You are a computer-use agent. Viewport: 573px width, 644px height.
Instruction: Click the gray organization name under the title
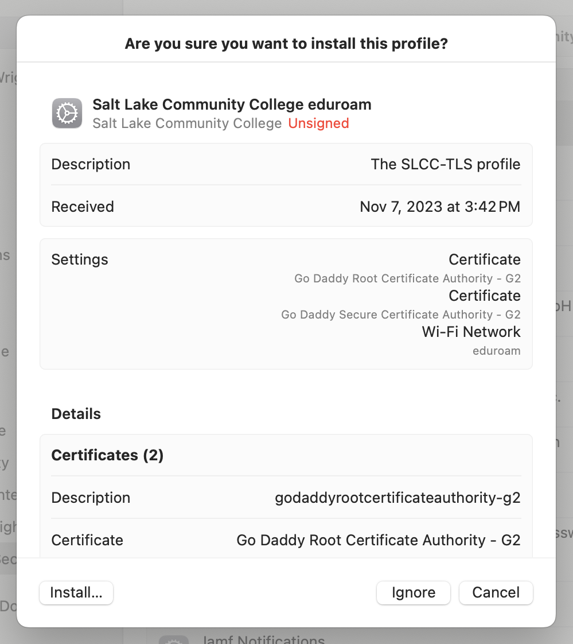187,123
